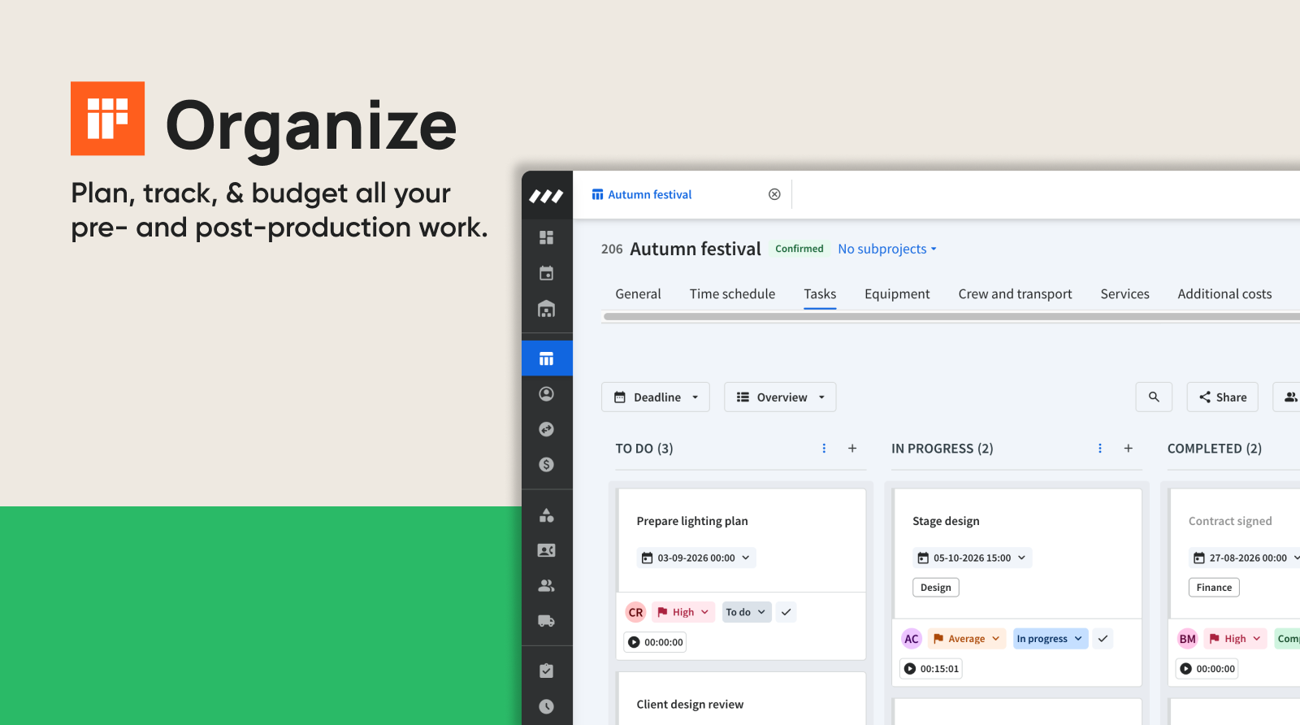This screenshot has width=1300, height=725.
Task: Switch to the Equipment tab
Action: (897, 294)
